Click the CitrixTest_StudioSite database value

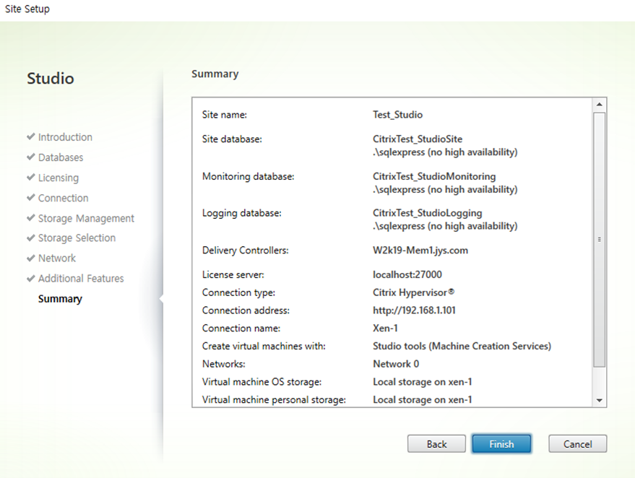(x=418, y=139)
